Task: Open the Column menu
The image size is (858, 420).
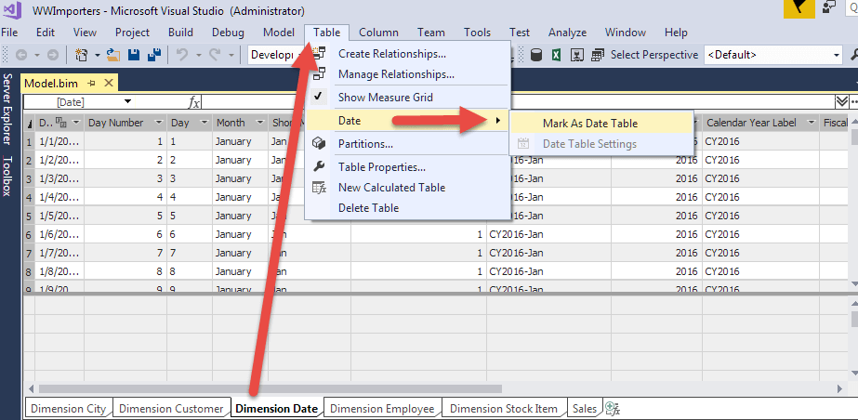Action: point(378,33)
